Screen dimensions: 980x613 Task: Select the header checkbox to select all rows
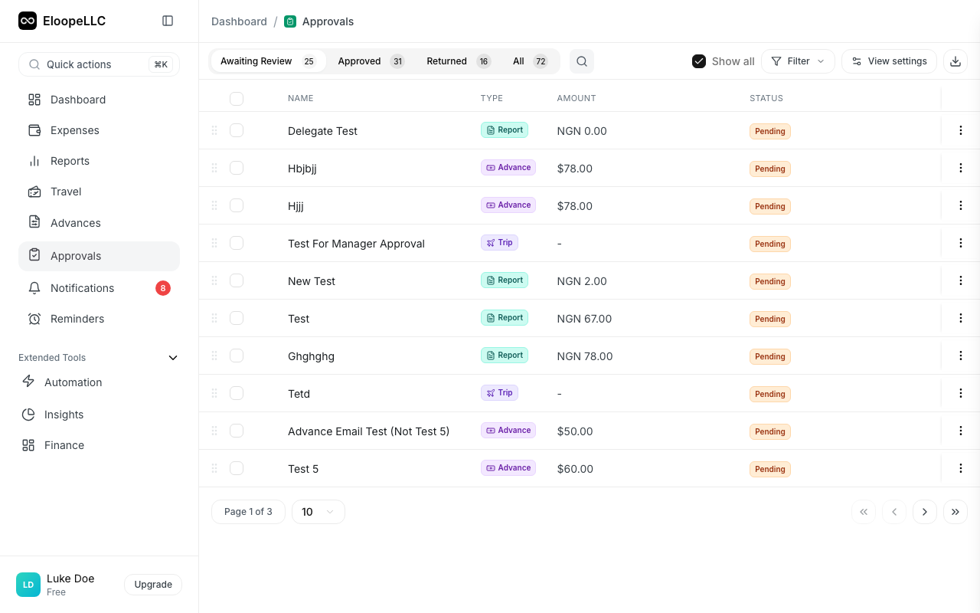pos(237,99)
